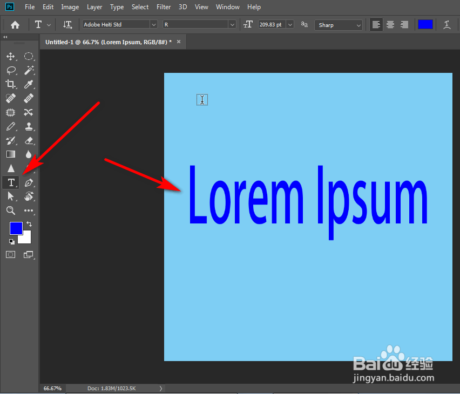Open the Image menu
This screenshot has height=394, width=460.
click(x=70, y=7)
